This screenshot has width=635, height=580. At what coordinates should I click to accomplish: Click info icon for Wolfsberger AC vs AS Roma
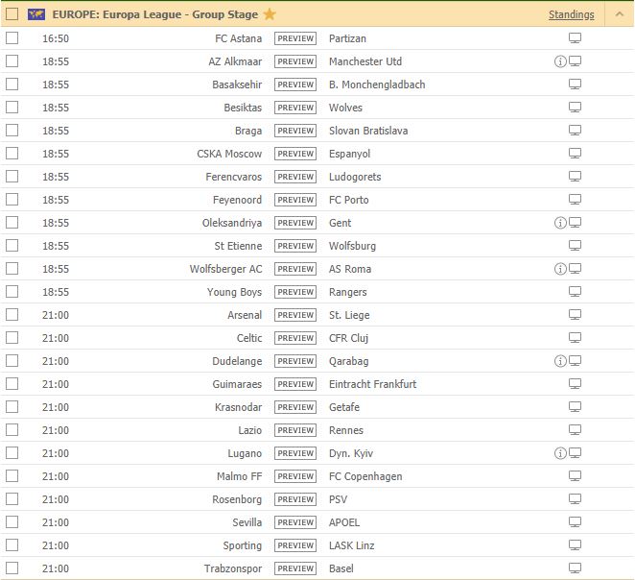coord(560,269)
